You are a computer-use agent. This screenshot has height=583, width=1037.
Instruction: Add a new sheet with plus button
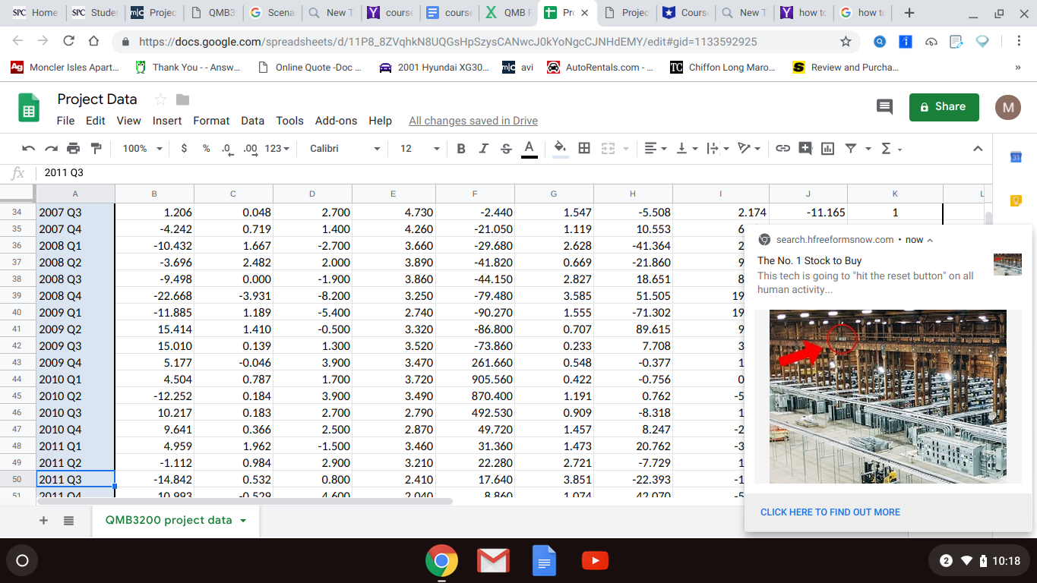(43, 521)
